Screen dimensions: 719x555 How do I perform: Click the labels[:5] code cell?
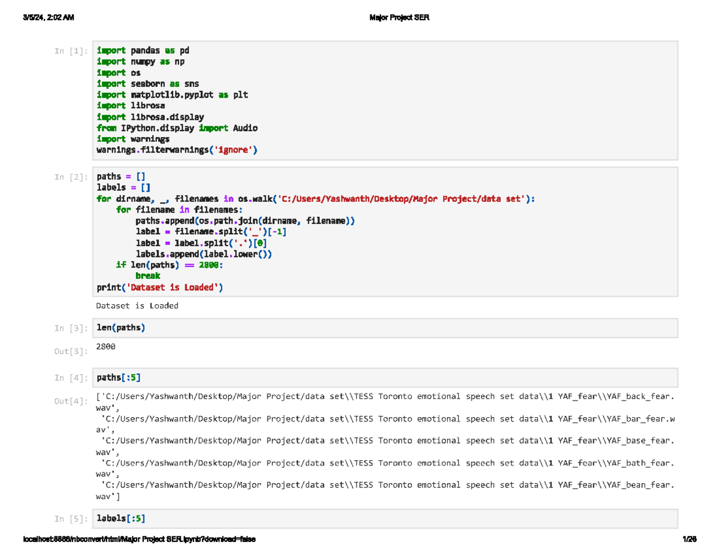click(386, 518)
